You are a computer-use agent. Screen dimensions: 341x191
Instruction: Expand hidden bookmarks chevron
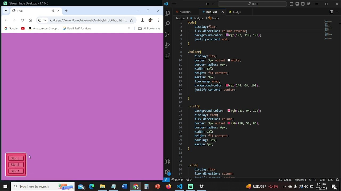(x=129, y=28)
